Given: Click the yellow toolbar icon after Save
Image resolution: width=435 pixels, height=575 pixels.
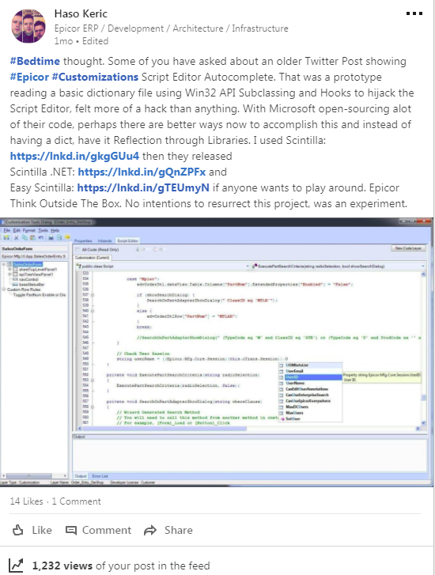Looking at the screenshot, I should 67,237.
